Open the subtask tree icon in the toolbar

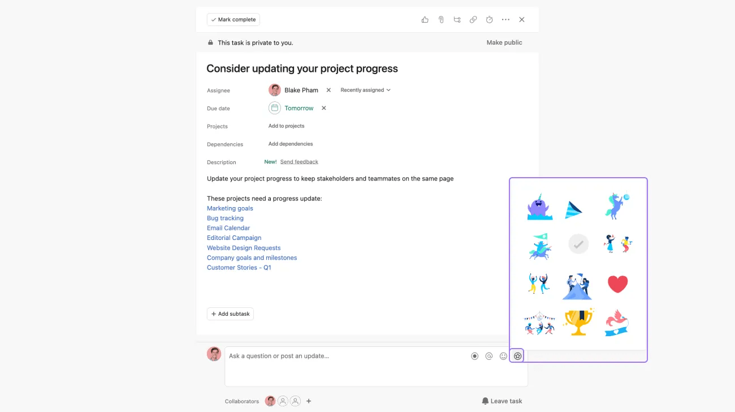tap(457, 19)
